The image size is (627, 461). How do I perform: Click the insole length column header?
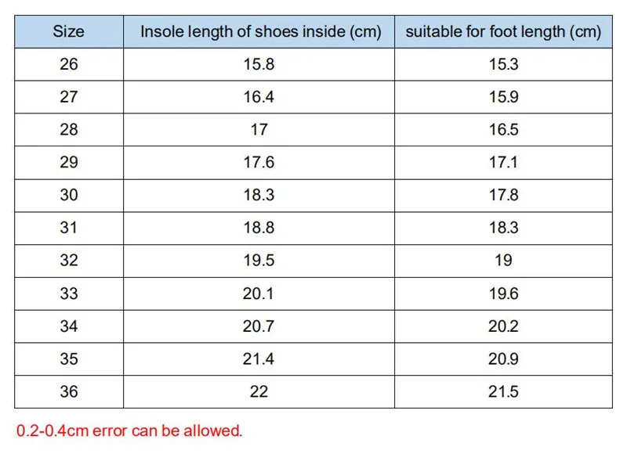coord(259,32)
